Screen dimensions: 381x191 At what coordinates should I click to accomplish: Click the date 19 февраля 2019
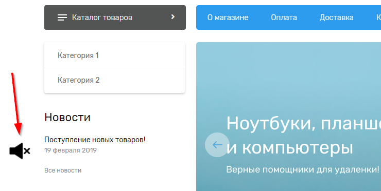click(71, 150)
